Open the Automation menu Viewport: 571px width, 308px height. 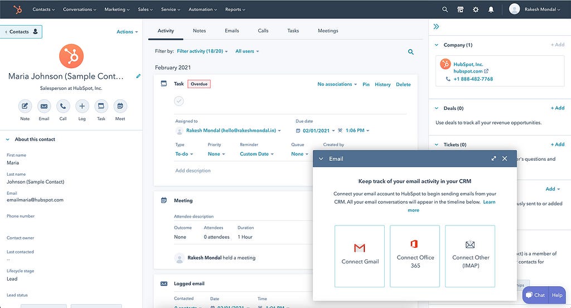tap(202, 9)
